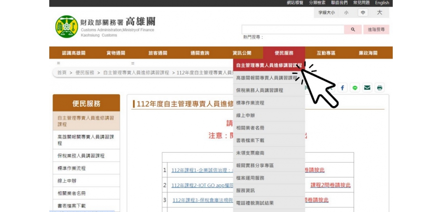Open 貨物通關 main menu
Viewport: 442px width, 212px height.
[116, 53]
